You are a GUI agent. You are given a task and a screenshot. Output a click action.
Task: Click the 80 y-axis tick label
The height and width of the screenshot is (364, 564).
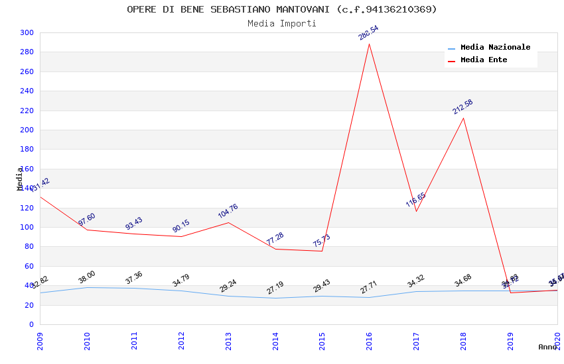click(29, 247)
